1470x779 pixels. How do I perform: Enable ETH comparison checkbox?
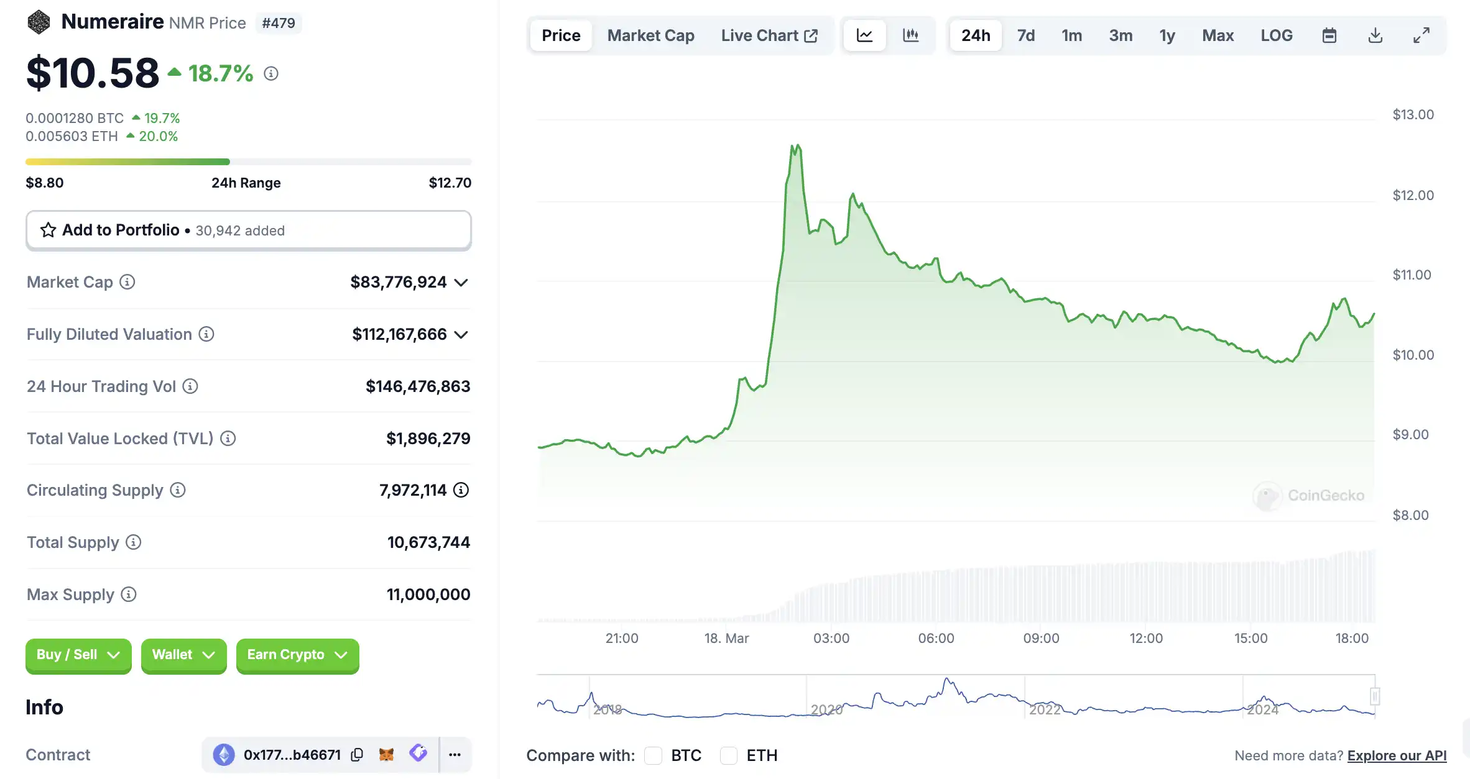point(729,755)
